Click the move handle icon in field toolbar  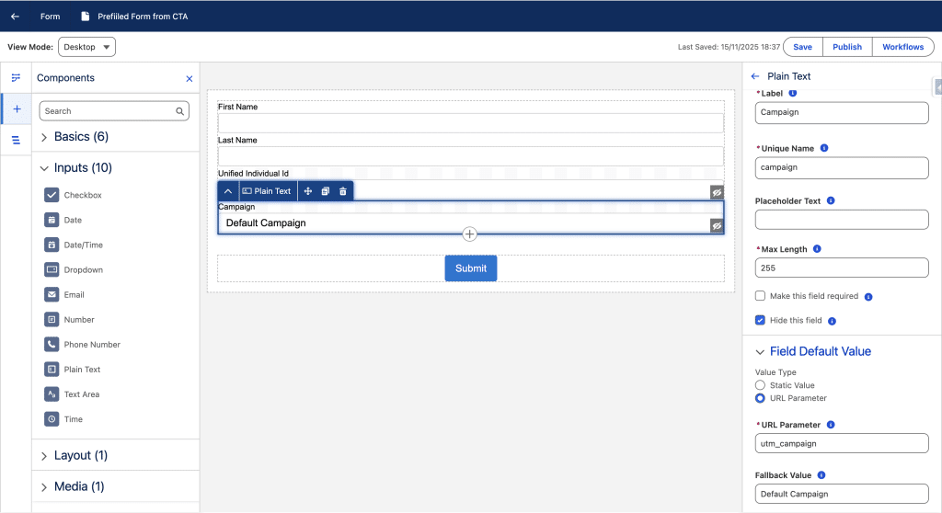(308, 191)
